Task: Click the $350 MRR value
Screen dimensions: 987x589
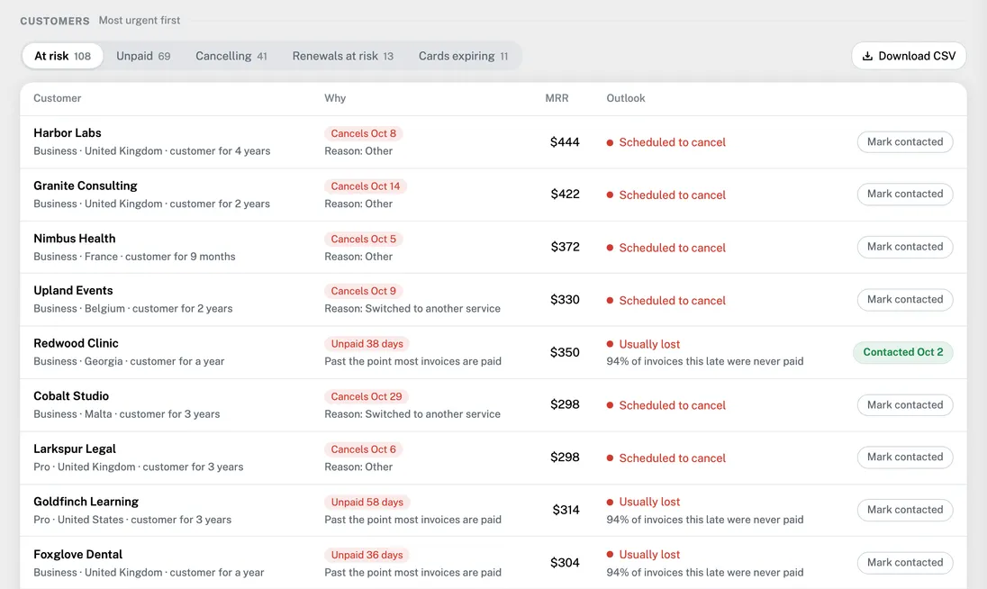Action: click(x=565, y=352)
